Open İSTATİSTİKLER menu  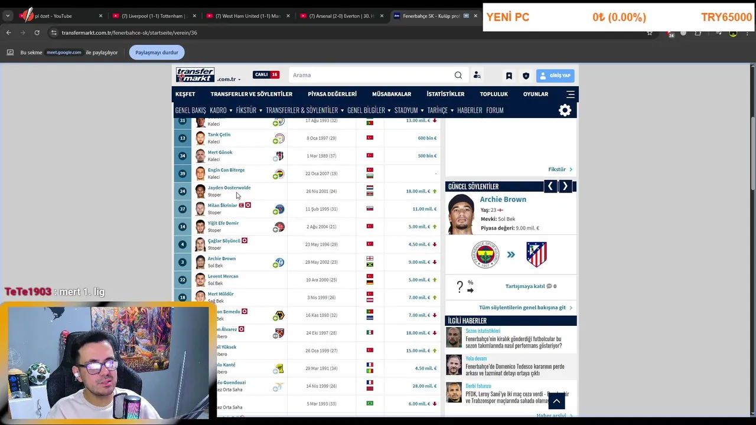tap(445, 94)
